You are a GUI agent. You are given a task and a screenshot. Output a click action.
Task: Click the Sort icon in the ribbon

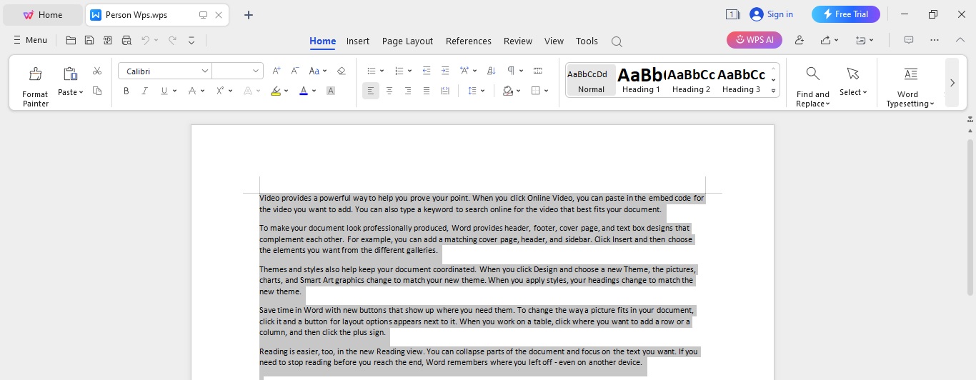pos(491,71)
